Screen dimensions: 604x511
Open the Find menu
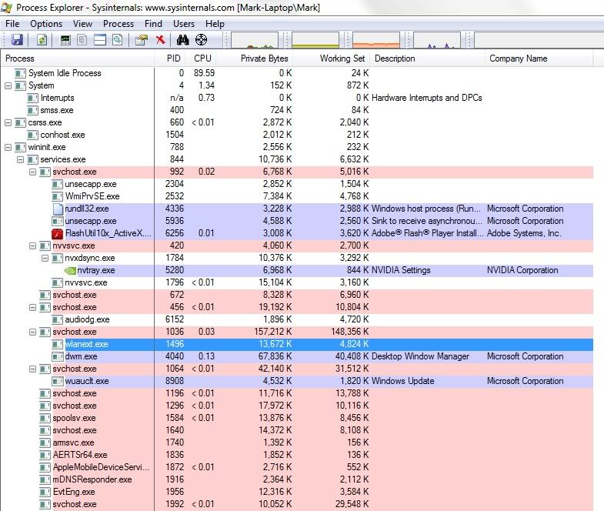(x=153, y=24)
